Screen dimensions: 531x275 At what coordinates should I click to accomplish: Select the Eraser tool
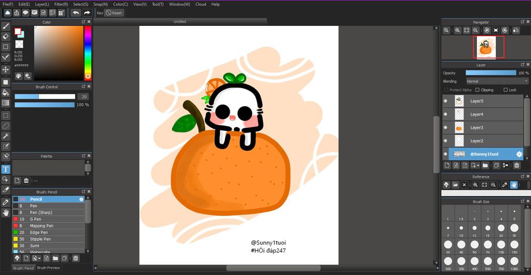pos(6,36)
